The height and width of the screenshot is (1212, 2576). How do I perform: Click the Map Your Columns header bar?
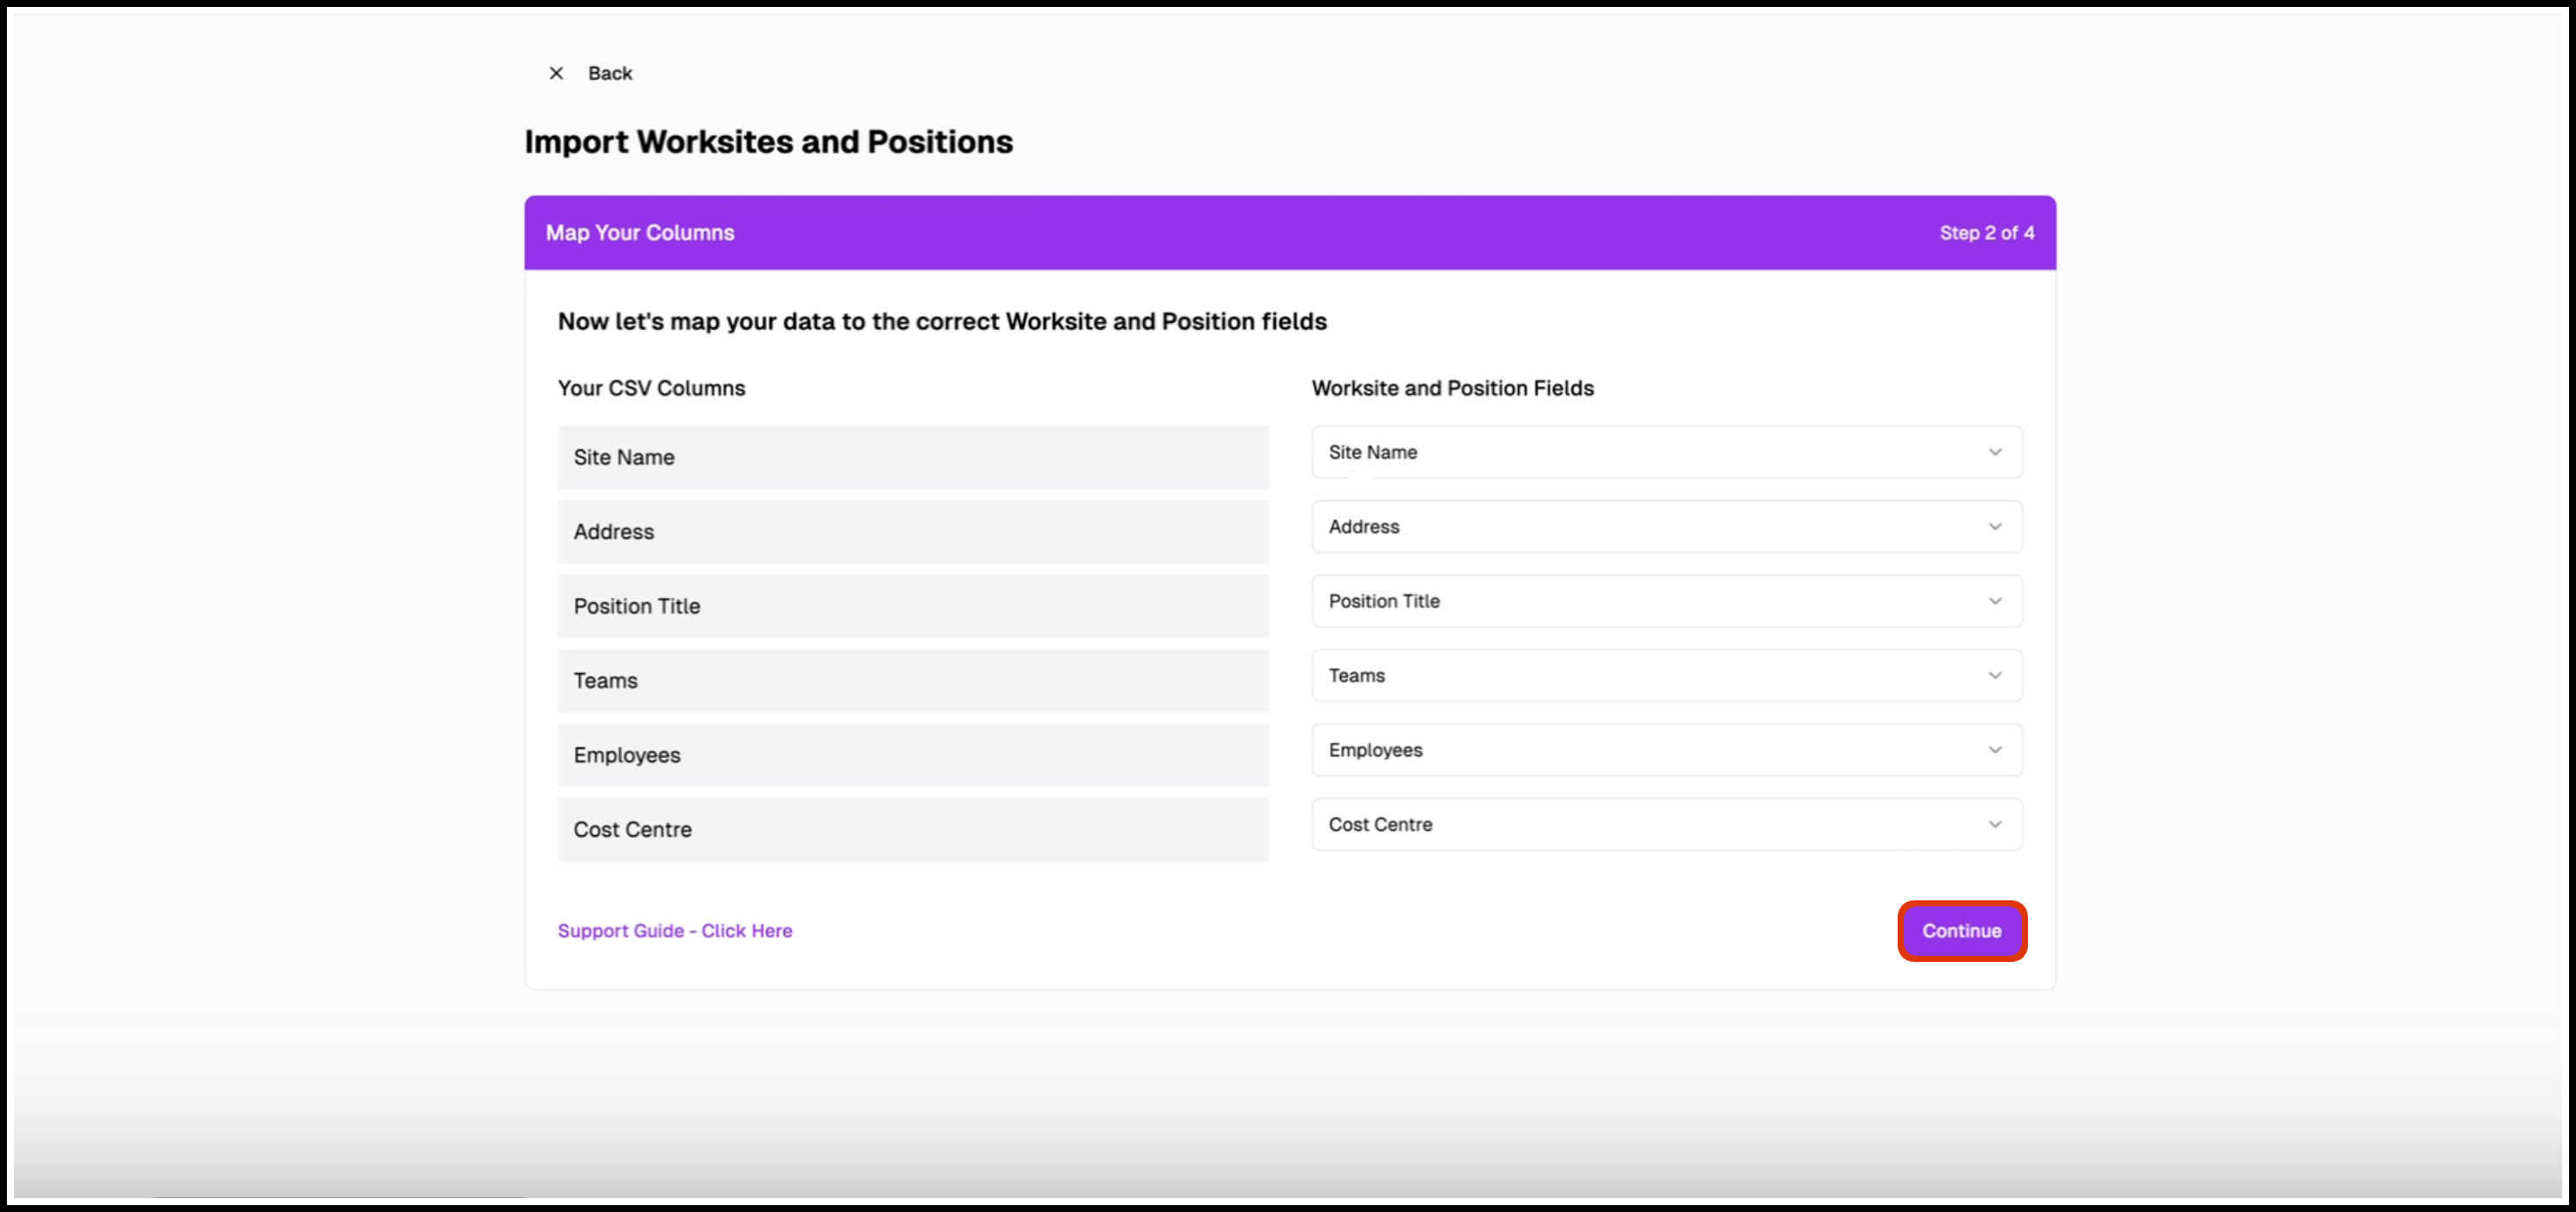(1288, 233)
